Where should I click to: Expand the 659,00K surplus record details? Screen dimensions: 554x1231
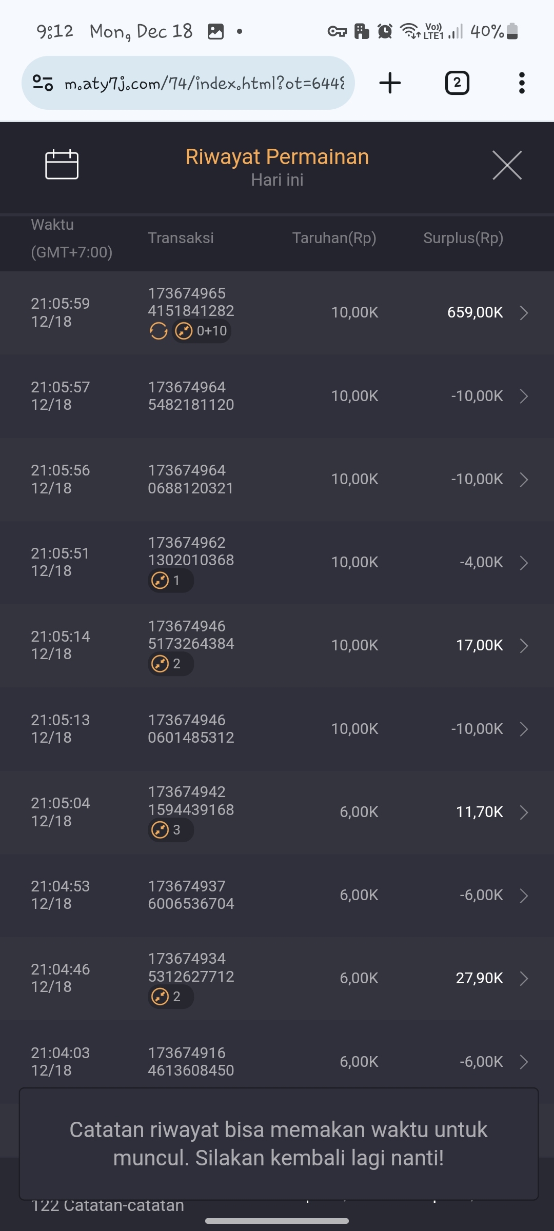tap(524, 312)
